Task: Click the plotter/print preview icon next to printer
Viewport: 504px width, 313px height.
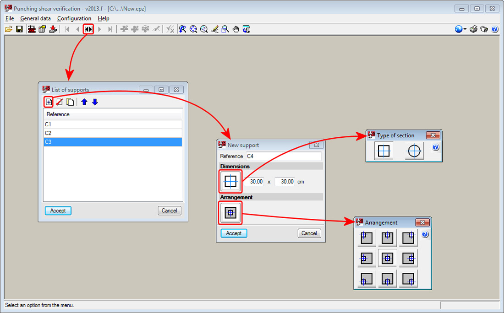Action: point(484,29)
